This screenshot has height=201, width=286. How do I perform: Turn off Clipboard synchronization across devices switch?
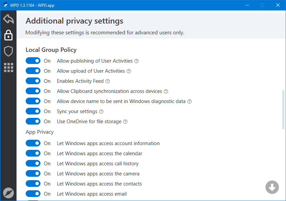click(33, 91)
